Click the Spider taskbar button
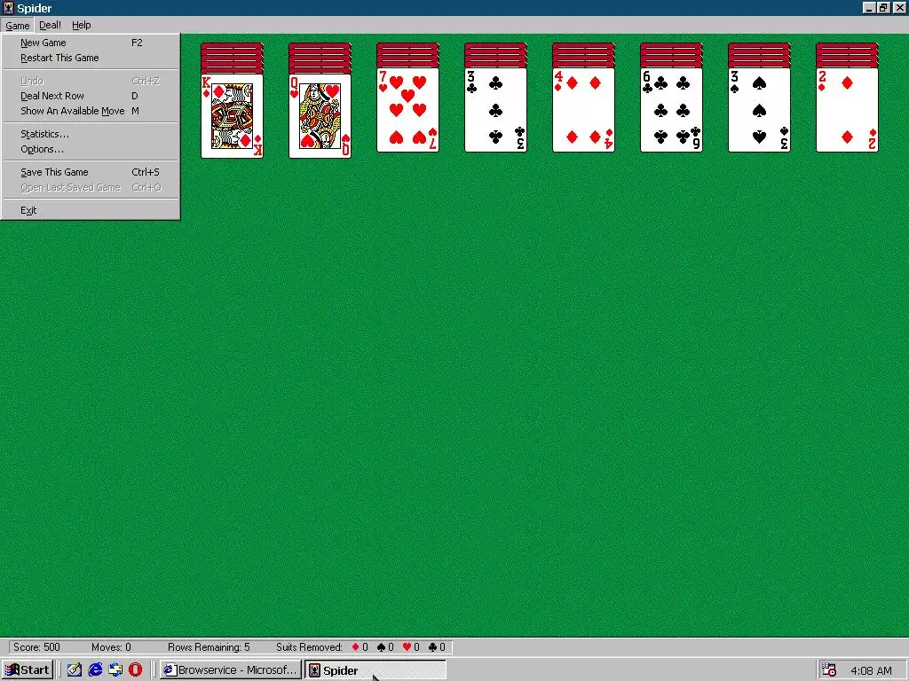 click(x=375, y=670)
